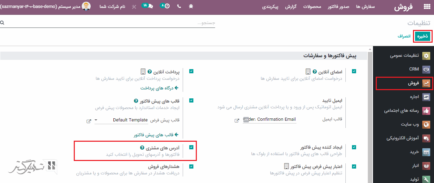Open the Confirmation Email template selector
434x183 pixels.
[270, 119]
